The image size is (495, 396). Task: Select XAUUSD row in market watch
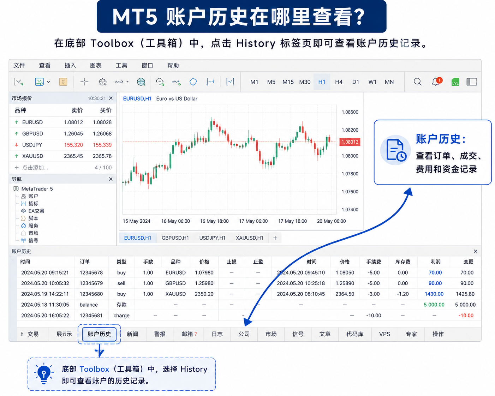pyautogui.click(x=63, y=156)
